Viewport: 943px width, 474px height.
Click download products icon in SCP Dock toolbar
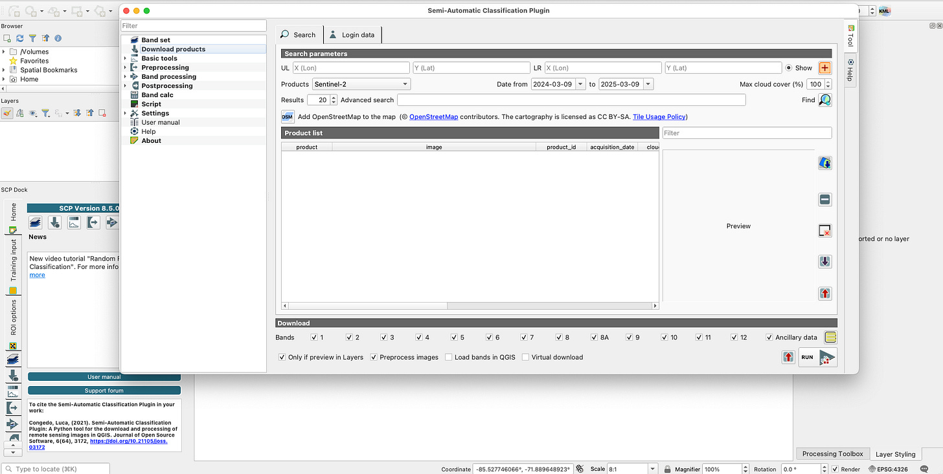pos(55,222)
